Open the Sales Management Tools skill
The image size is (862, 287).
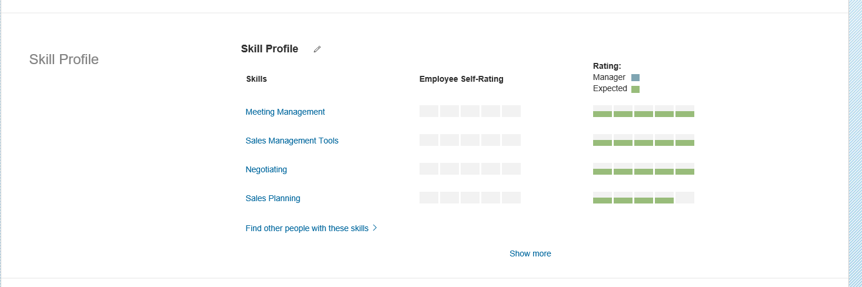[x=292, y=141]
